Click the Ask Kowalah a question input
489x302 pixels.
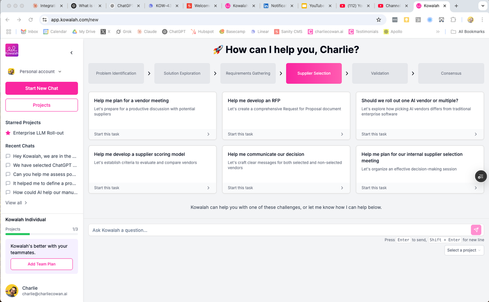[x=279, y=230]
